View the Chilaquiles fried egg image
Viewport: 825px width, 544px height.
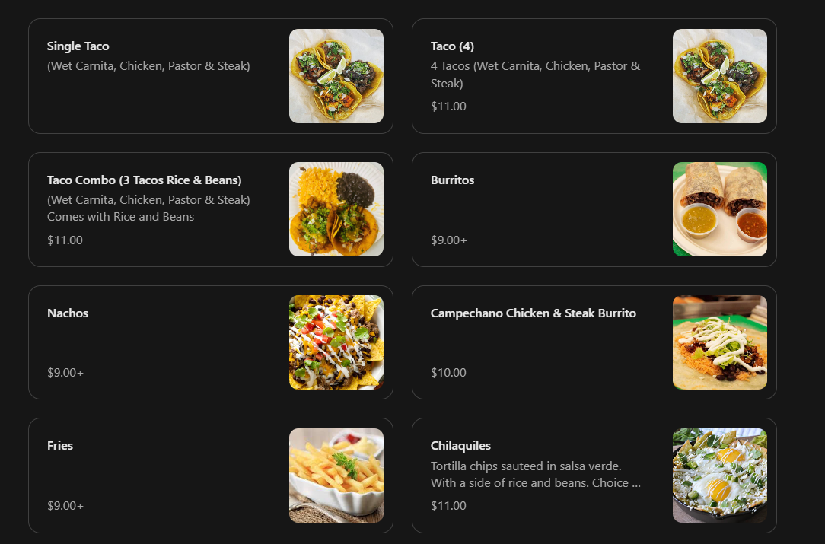tap(720, 475)
